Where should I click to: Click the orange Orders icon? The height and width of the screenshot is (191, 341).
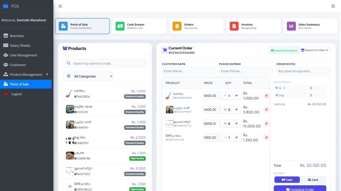(x=177, y=26)
